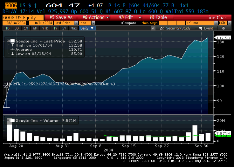Open Last Price field dropdown arrow
This screenshot has height=167, width=234.
[76, 23]
